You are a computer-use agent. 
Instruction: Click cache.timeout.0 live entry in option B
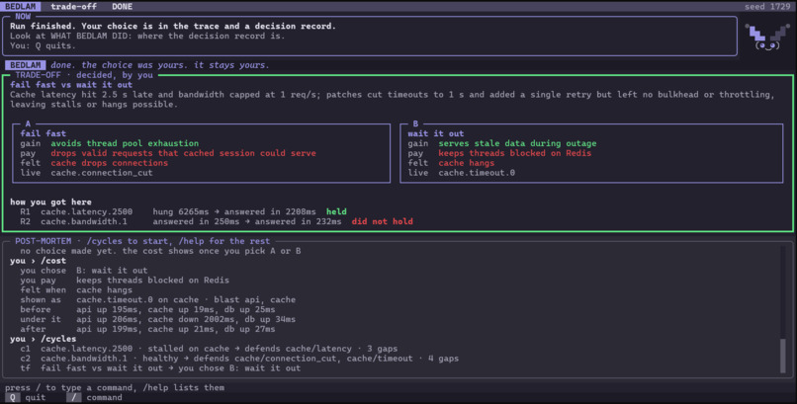477,173
